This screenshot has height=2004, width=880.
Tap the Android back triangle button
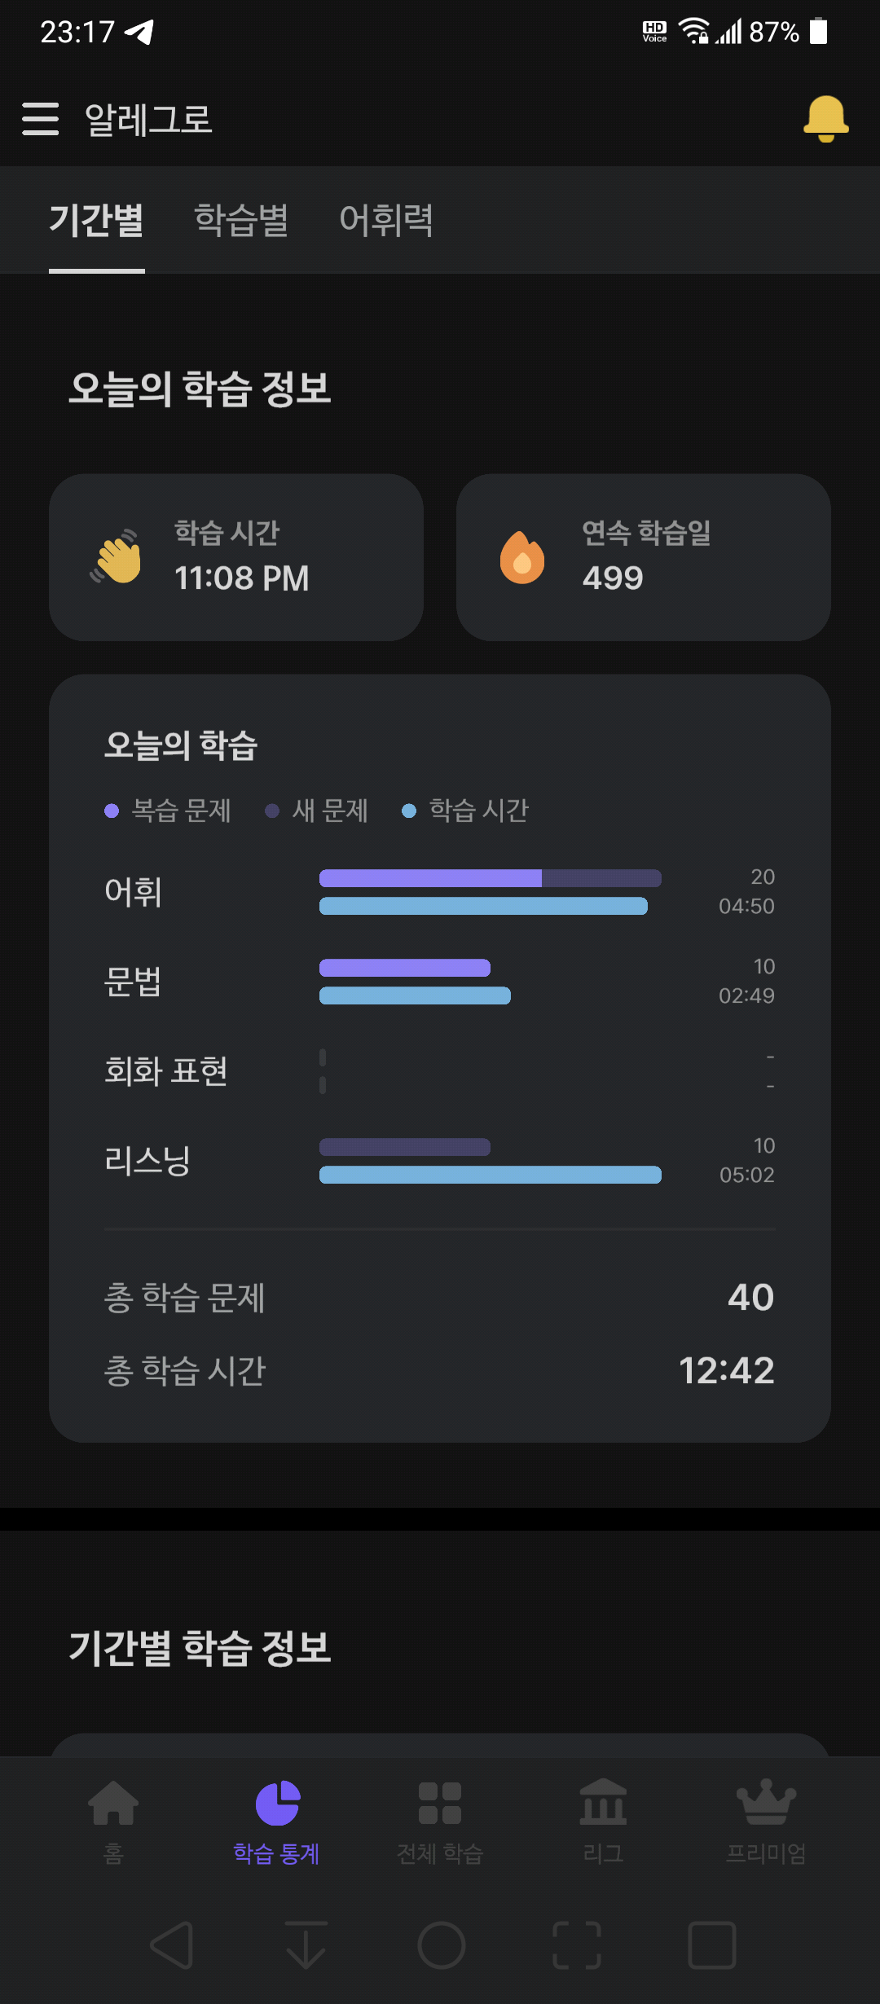click(x=172, y=1945)
